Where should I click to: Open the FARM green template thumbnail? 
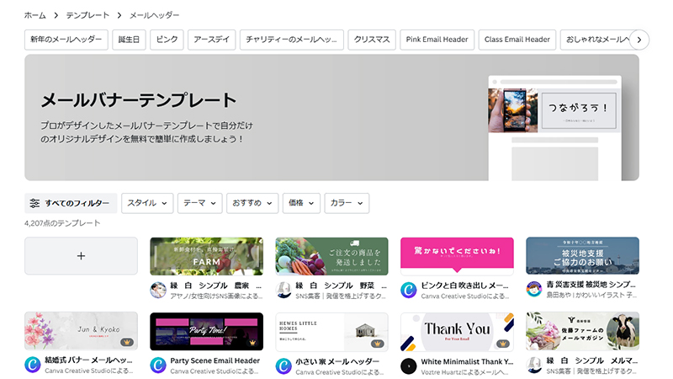[206, 256]
